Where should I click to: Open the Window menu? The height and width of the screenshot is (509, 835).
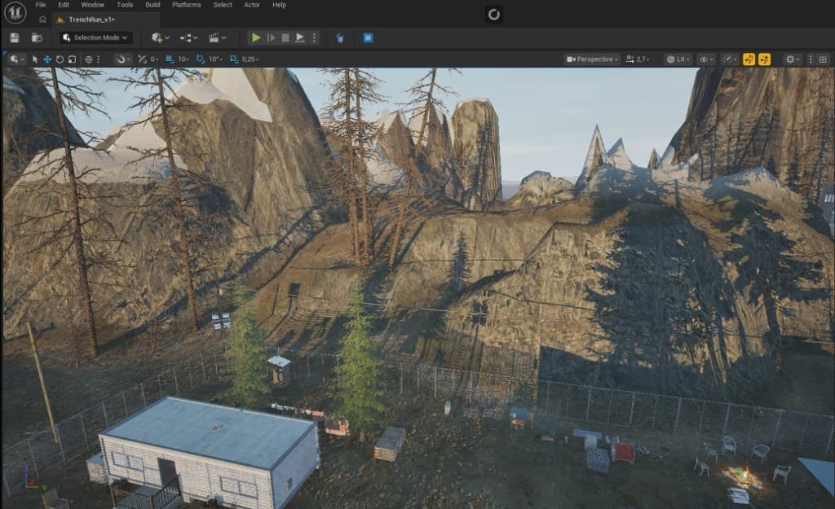coord(93,5)
